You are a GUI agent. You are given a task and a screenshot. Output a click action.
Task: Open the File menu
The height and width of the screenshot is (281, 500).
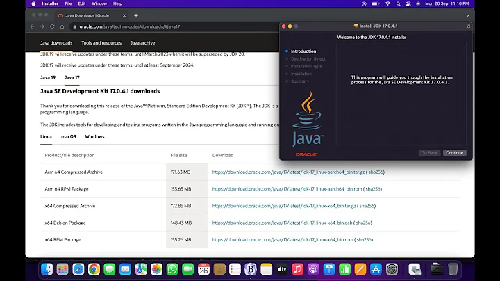pyautogui.click(x=68, y=4)
